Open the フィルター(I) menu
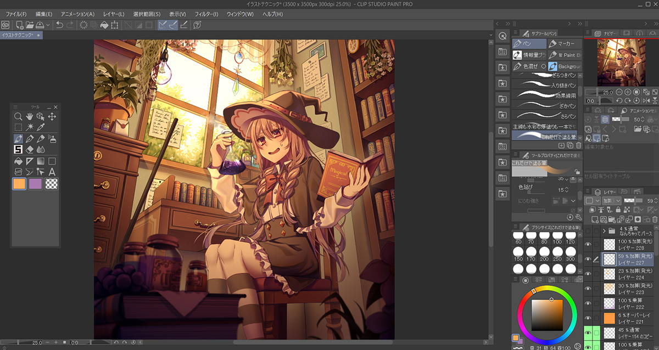 (x=206, y=14)
